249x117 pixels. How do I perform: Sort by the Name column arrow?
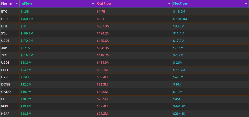[17, 3]
